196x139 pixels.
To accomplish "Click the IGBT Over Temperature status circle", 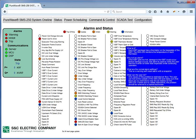I will point(112,36).
